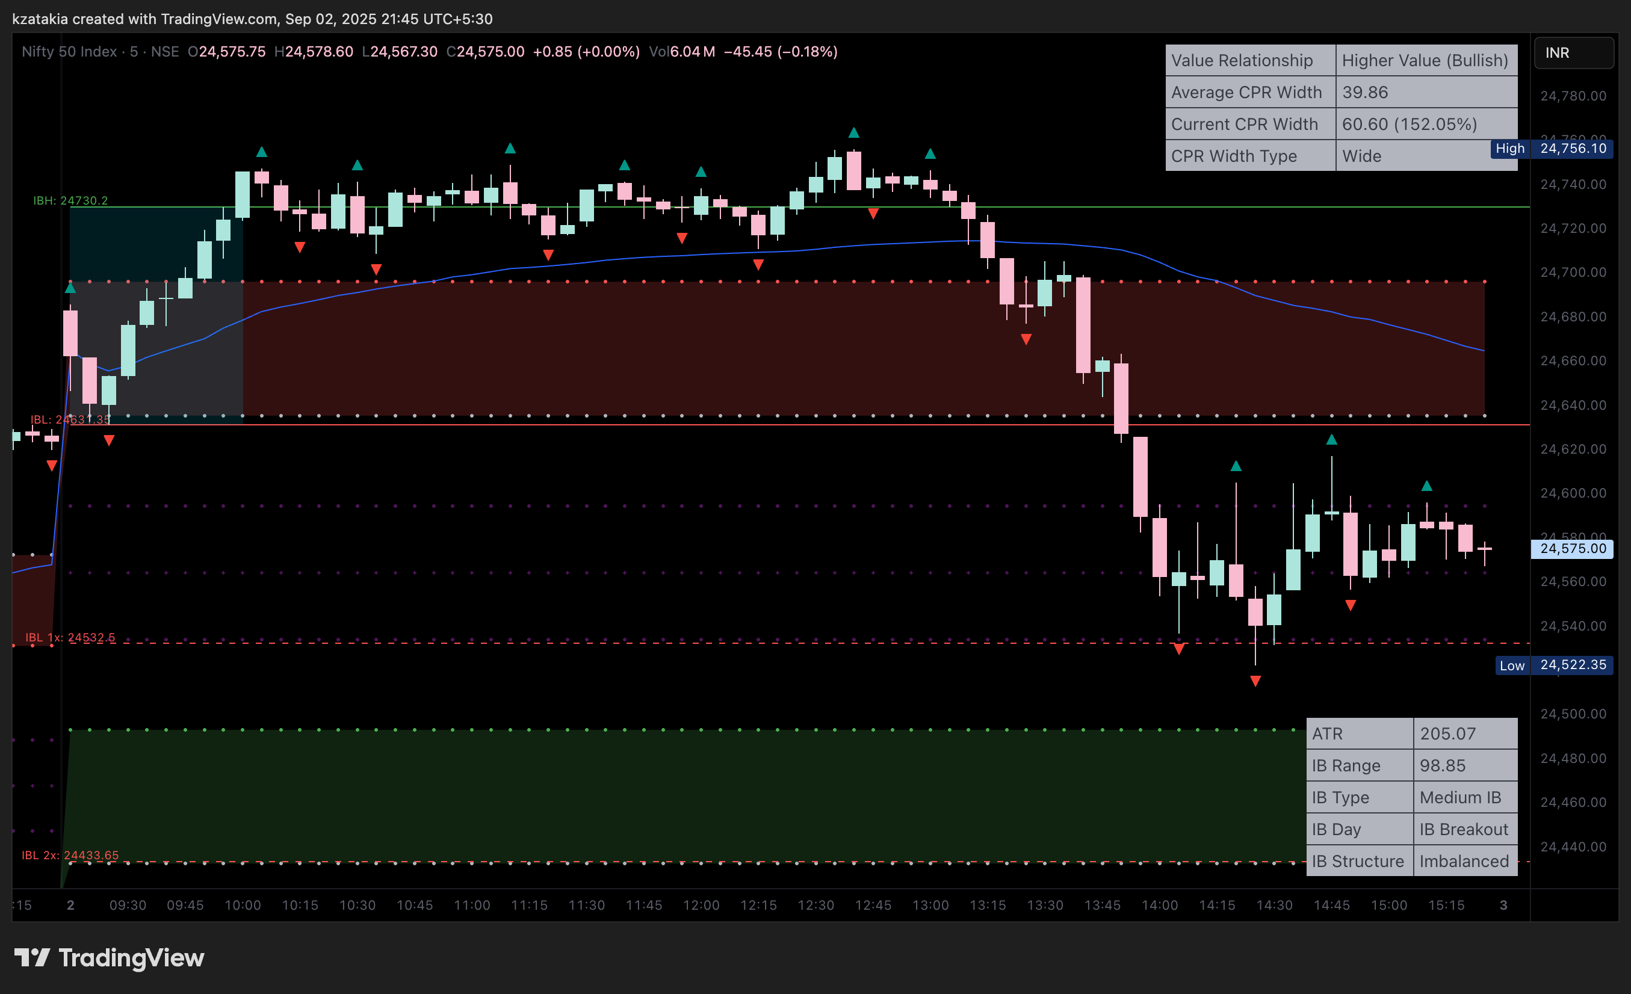
Task: Click the IB Range label cell
Action: coord(1360,765)
